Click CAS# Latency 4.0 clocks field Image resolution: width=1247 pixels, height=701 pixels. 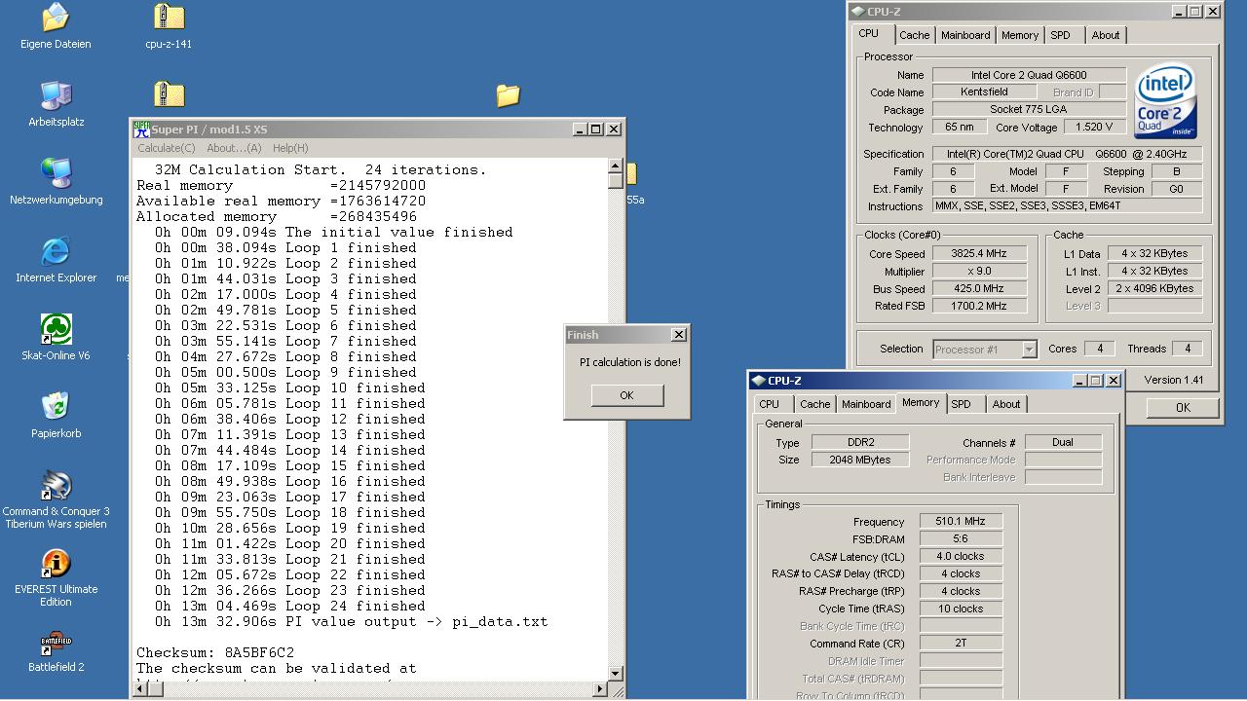[961, 557]
